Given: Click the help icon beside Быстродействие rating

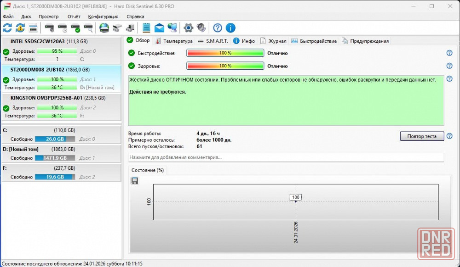Looking at the screenshot, I should tap(449, 53).
